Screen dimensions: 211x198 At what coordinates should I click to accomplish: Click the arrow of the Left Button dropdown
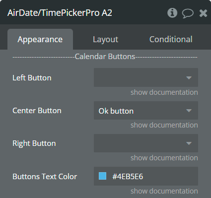[x=189, y=78]
